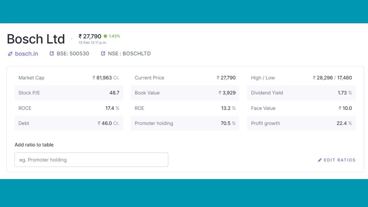This screenshot has width=368, height=207.
Task: Click the Debt value 46.0 Cr.
Action: click(x=108, y=123)
